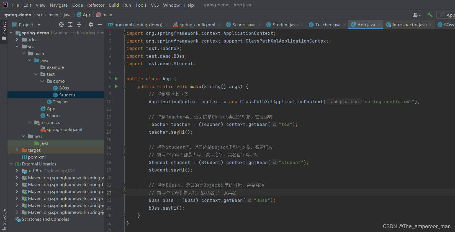Expand the JDK 1.8 library node
The image size is (455, 232).
tap(17, 171)
